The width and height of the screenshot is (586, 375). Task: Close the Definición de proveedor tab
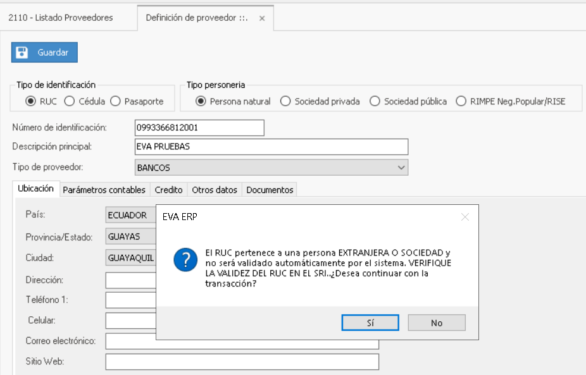(x=261, y=18)
